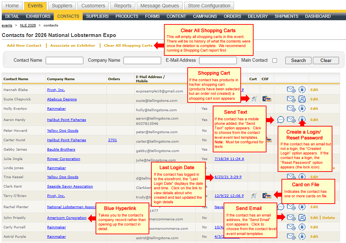346x243 pixels.
Task: Click Terry O'Brien's card on file icon
Action: pyautogui.click(x=267, y=196)
